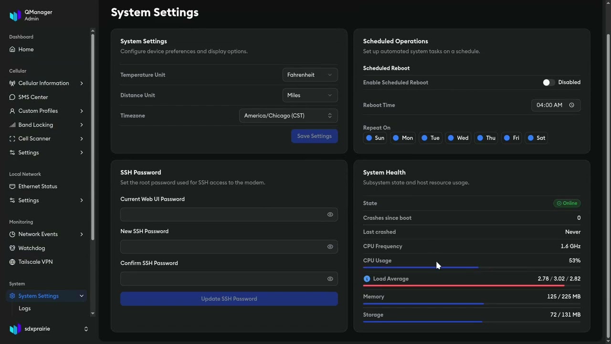Click the QManager logo icon
Screen dimensions: 611x344
pyautogui.click(x=15, y=15)
